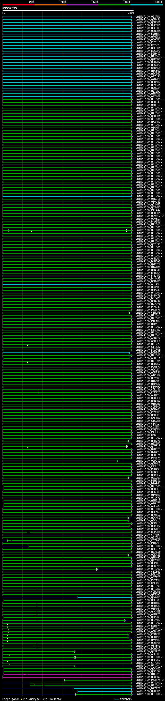Select the label UniRef100_B4HCA2
165x701 pixels.
click(148, 262)
